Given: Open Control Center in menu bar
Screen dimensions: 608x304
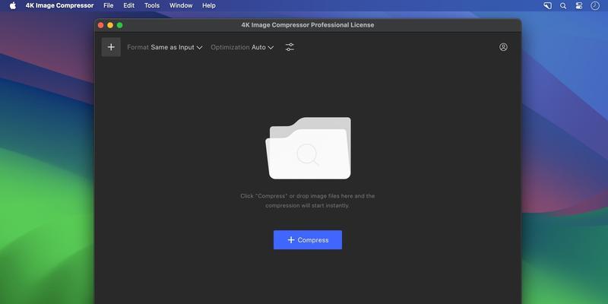Looking at the screenshot, I should [579, 5].
